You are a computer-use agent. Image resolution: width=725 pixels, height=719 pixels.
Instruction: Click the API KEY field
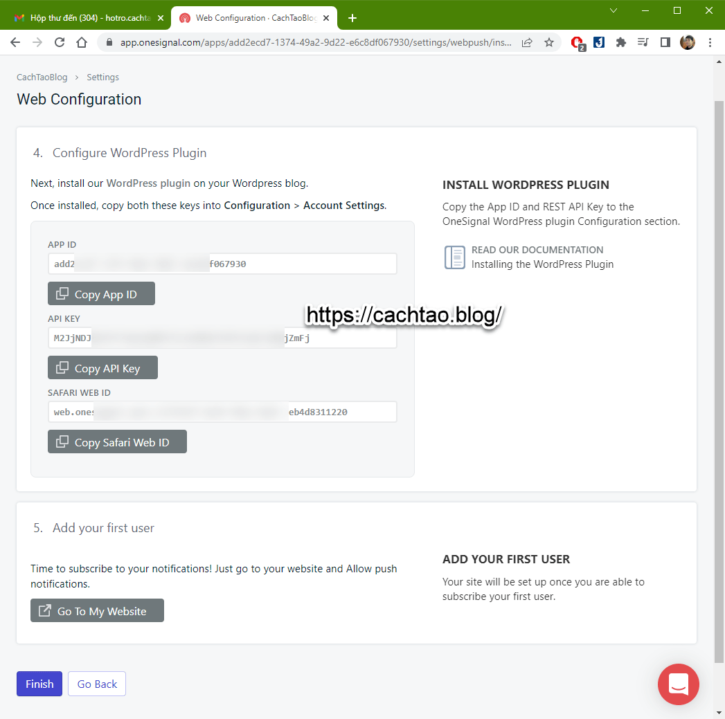coord(222,338)
